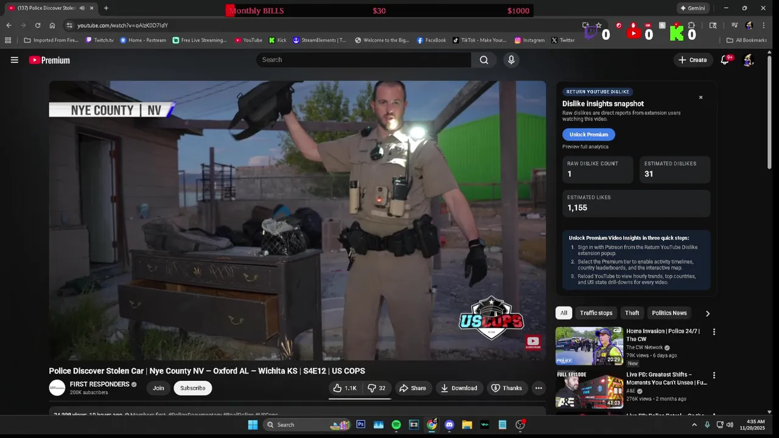The width and height of the screenshot is (779, 438).
Task: View site information icon in address bar
Action: click(x=69, y=26)
